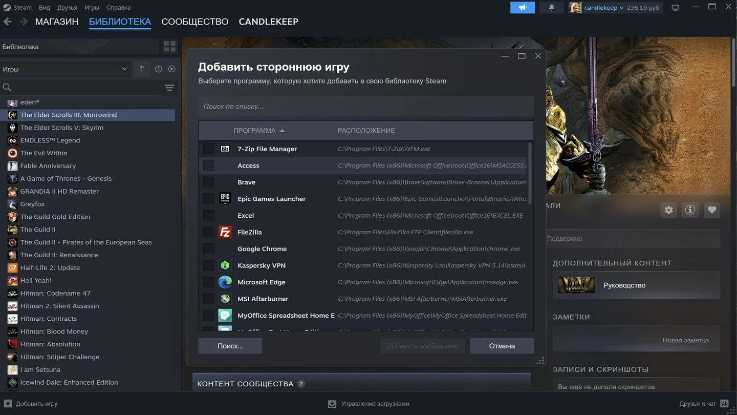Click the Новая заметка button

[636, 338]
